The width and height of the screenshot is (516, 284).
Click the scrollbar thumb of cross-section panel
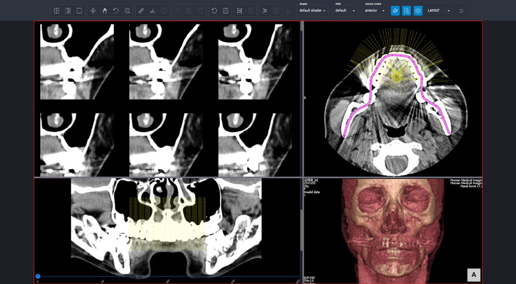click(302, 26)
